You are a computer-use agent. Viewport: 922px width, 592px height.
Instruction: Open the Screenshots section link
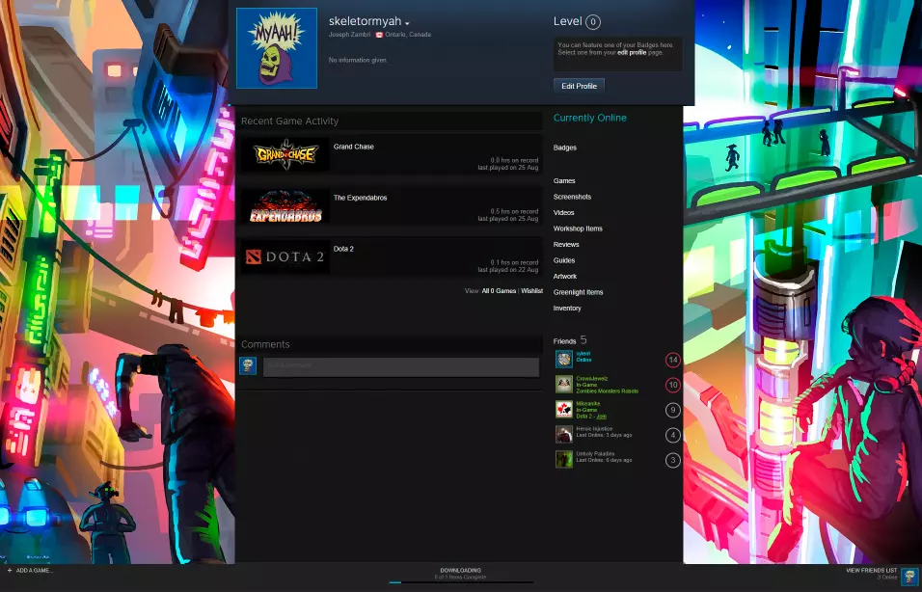point(572,197)
